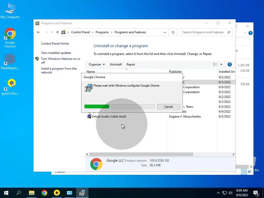The image size is (264, 198).
Task: Launch Chrome from the taskbar
Action: [44, 193]
